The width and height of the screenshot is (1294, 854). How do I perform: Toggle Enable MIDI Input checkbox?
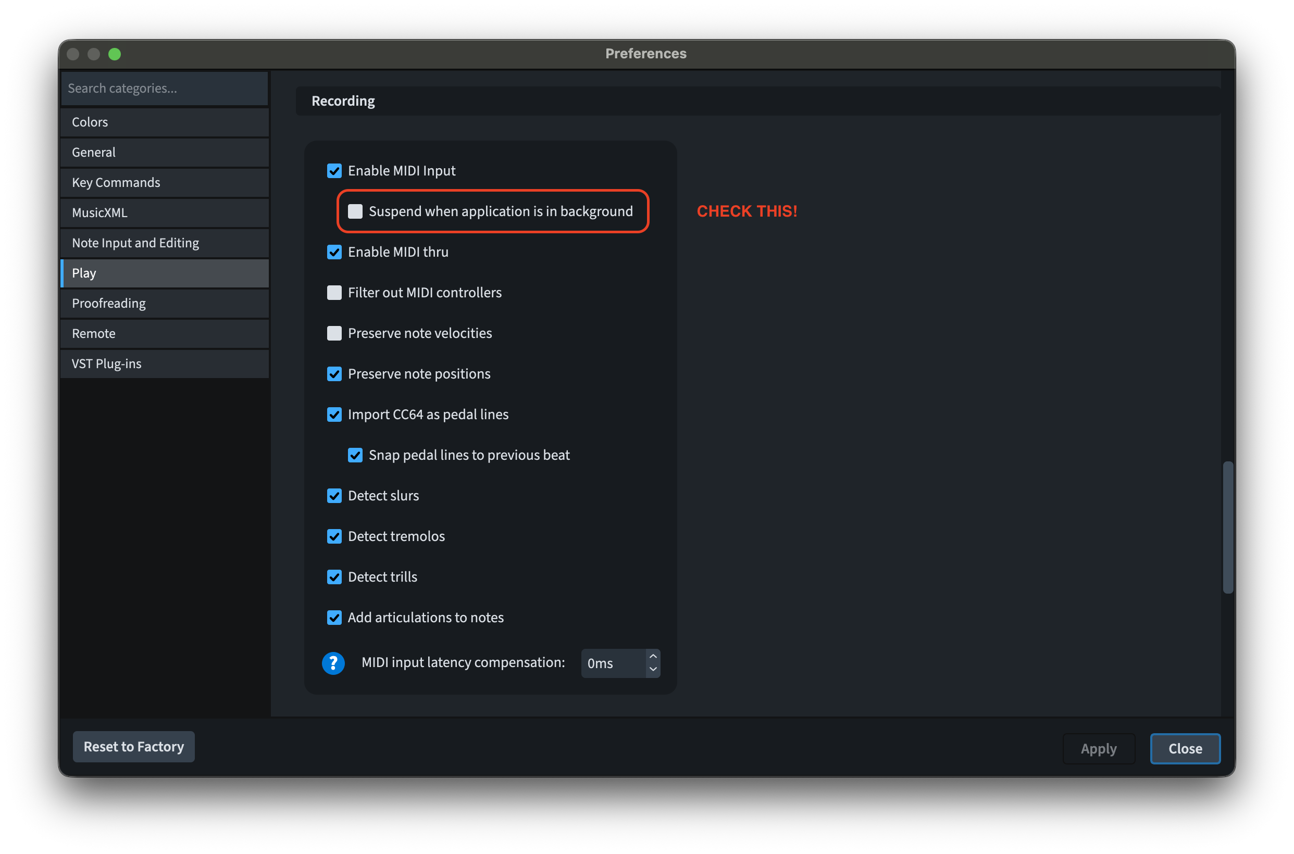(334, 171)
